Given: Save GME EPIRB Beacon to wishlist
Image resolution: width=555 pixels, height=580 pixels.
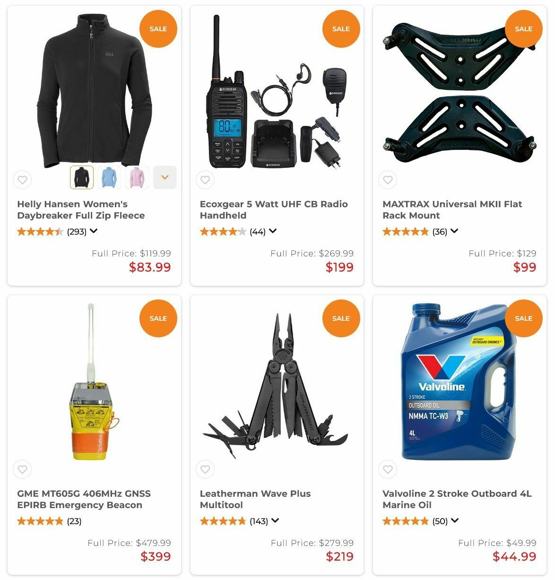Looking at the screenshot, I should coord(22,469).
